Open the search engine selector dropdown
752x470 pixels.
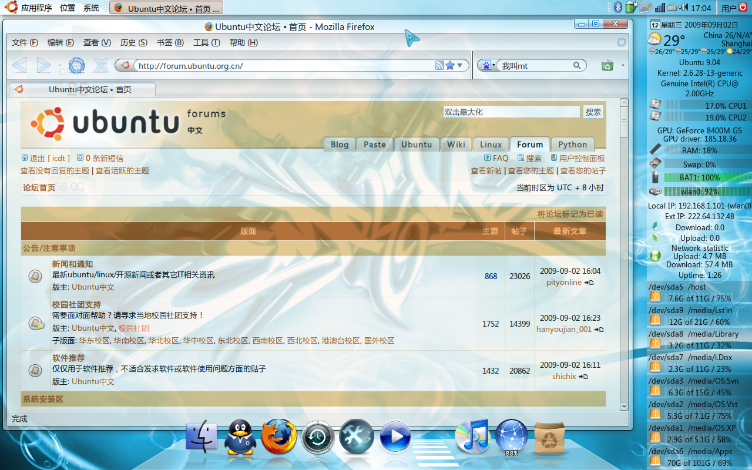coord(489,65)
